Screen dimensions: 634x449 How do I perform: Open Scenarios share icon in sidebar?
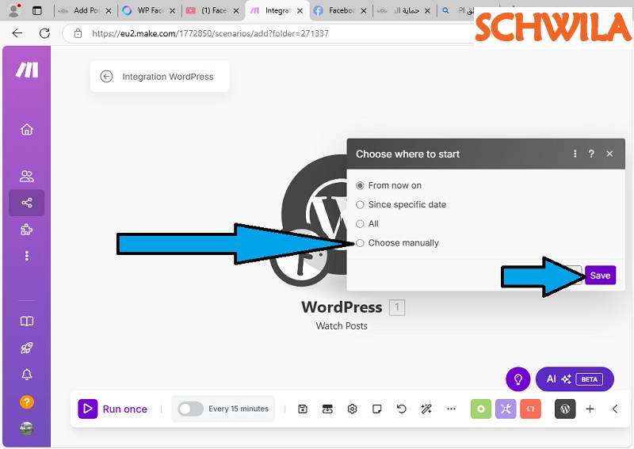point(27,203)
